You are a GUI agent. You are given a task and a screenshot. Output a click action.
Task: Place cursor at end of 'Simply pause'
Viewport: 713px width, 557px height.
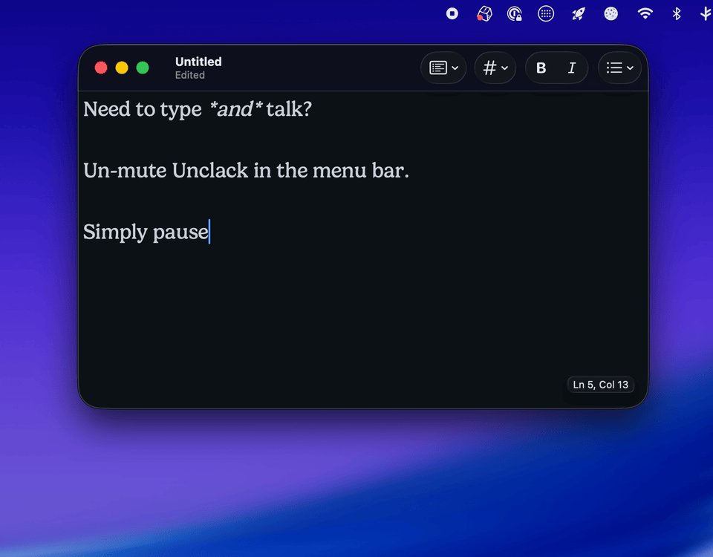209,232
